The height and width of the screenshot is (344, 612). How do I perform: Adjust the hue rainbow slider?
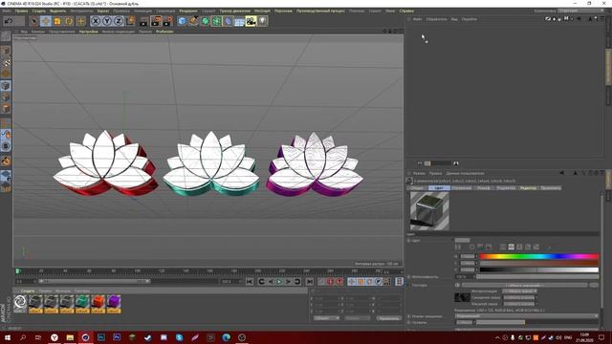(x=538, y=256)
